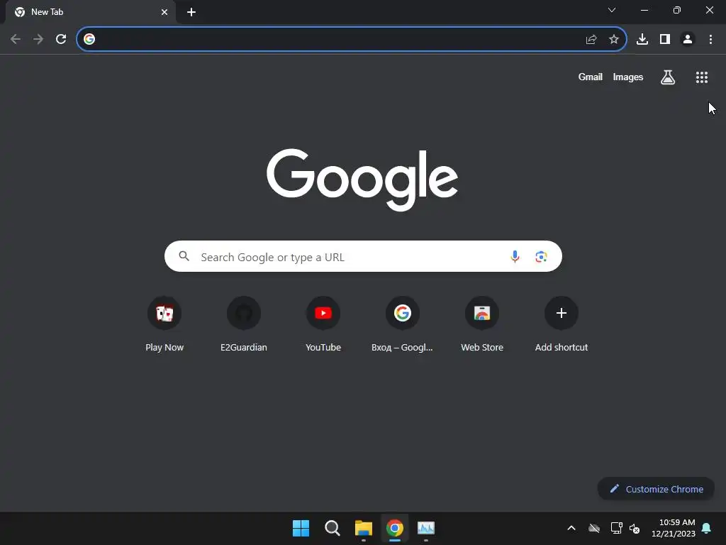Click the Google icon in address bar

coord(89,39)
